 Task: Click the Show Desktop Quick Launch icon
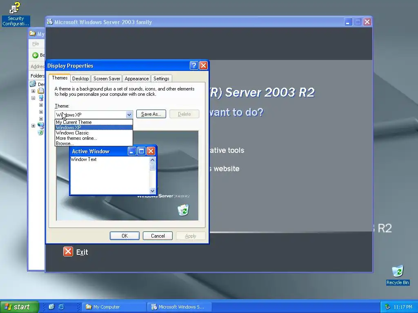(x=51, y=306)
